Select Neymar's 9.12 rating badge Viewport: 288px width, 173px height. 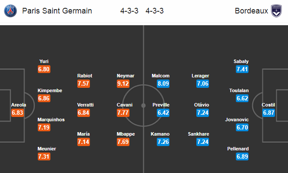123,83
